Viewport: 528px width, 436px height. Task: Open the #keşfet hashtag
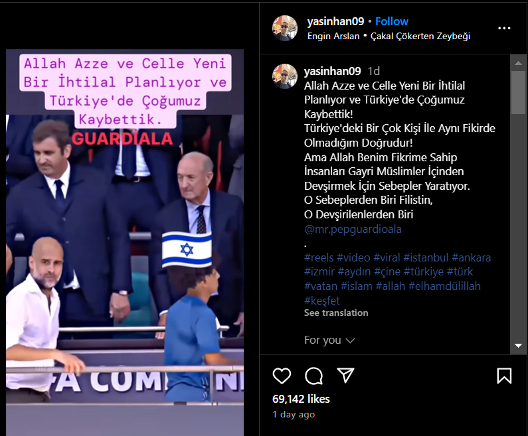(x=322, y=301)
